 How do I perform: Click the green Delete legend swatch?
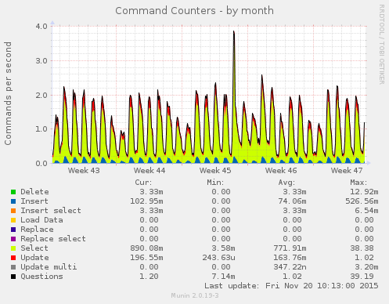coord(13,192)
